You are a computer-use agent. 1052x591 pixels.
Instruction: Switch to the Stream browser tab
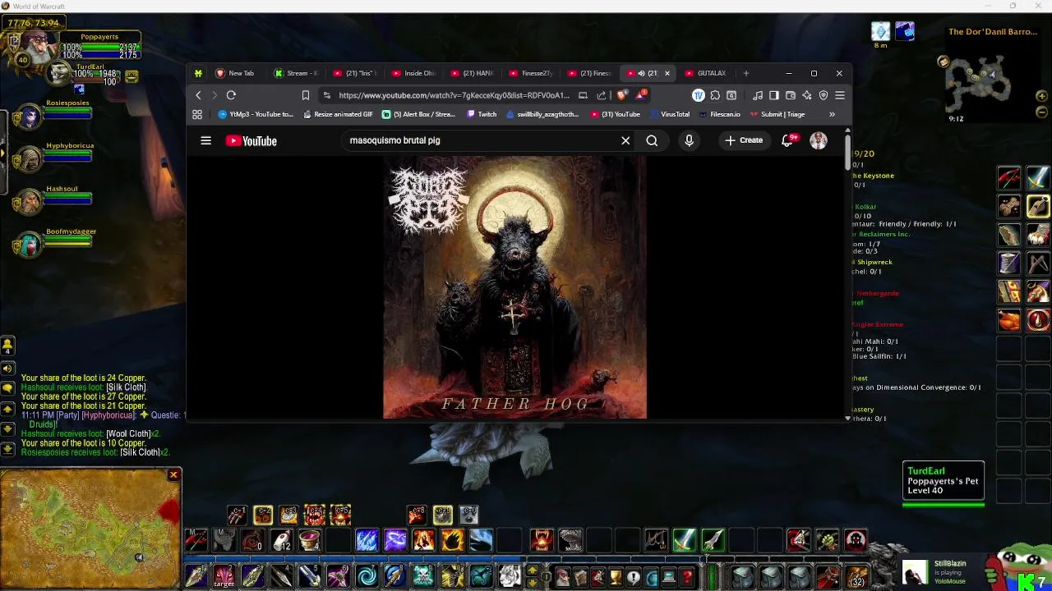pos(296,73)
